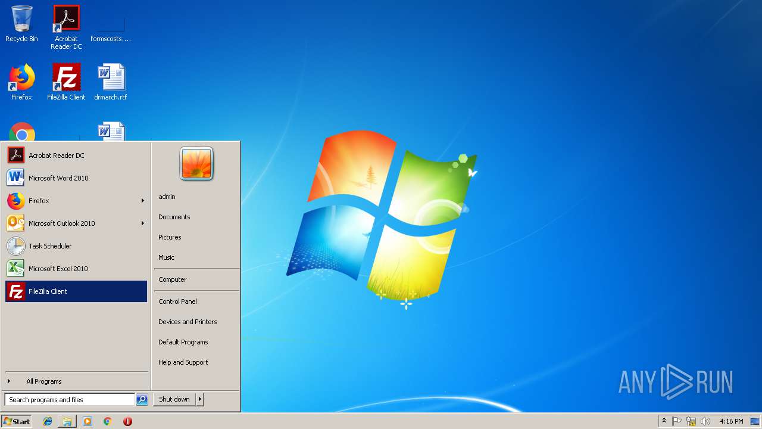Click Task Scheduler clock icon
Image resolution: width=762 pixels, height=429 pixels.
pyautogui.click(x=15, y=246)
